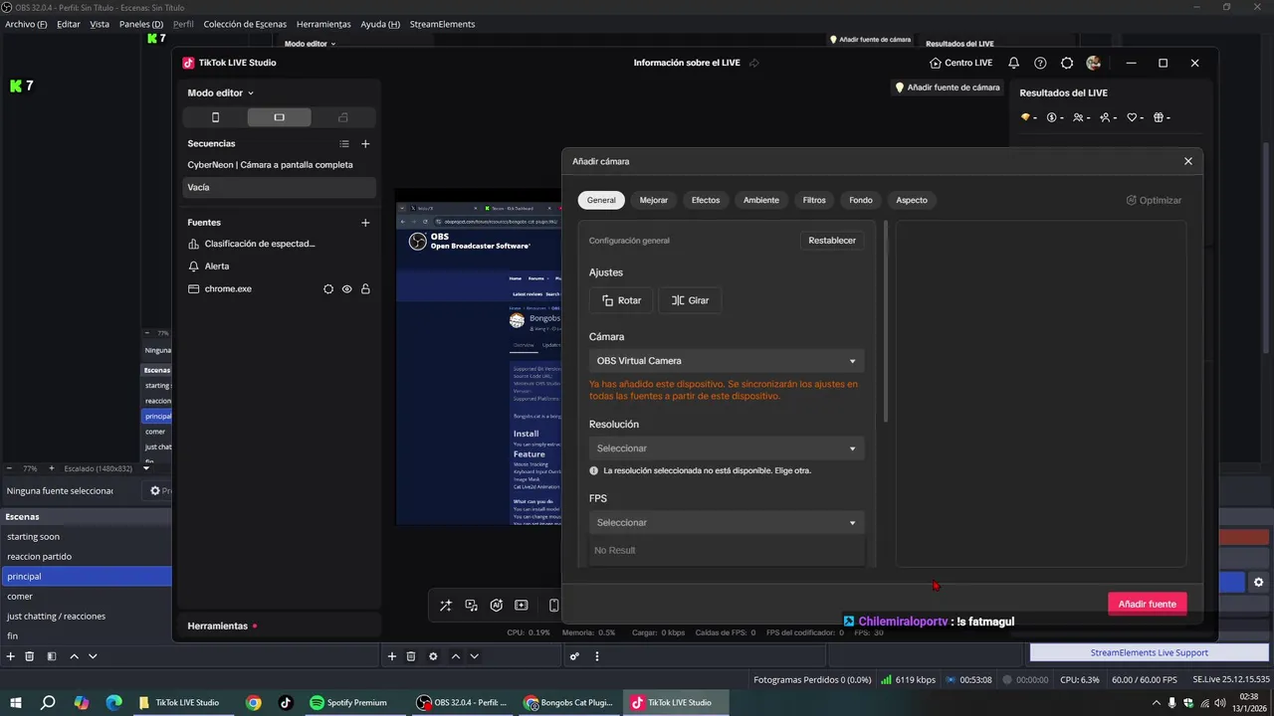Open the Secuencias list options icon

coord(344,144)
